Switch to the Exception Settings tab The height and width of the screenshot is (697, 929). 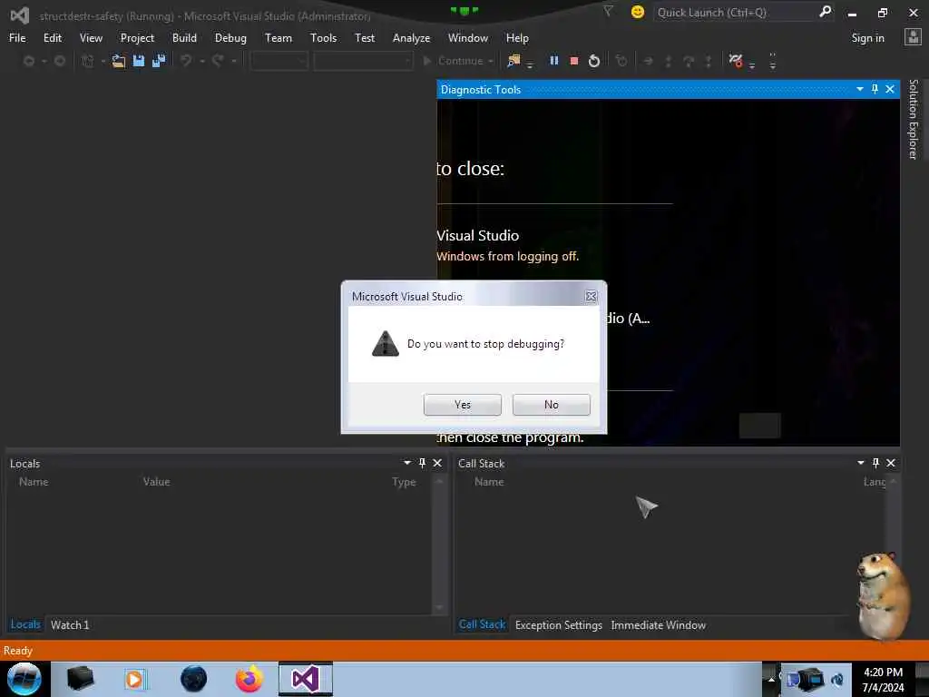[x=559, y=624]
